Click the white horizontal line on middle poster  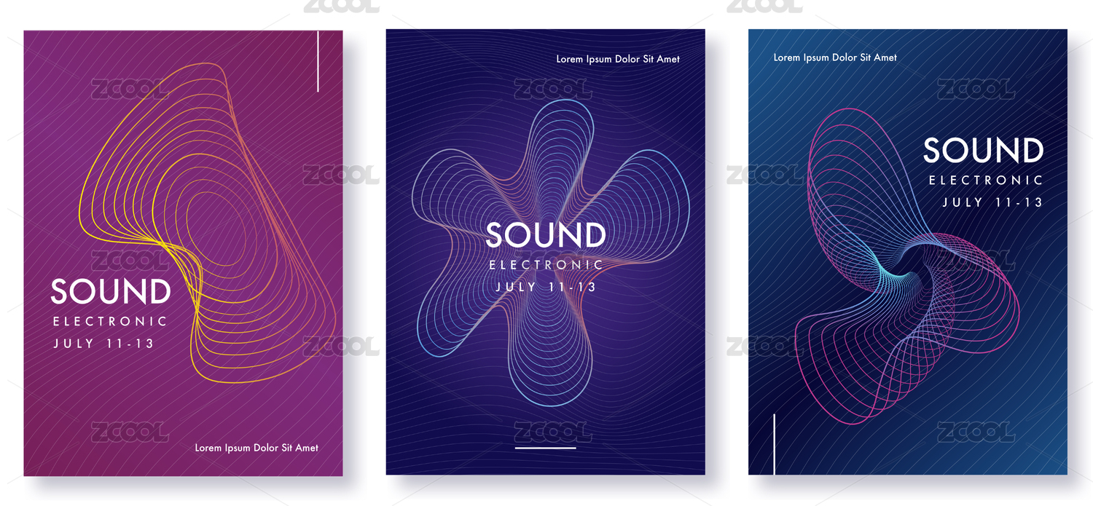click(545, 448)
